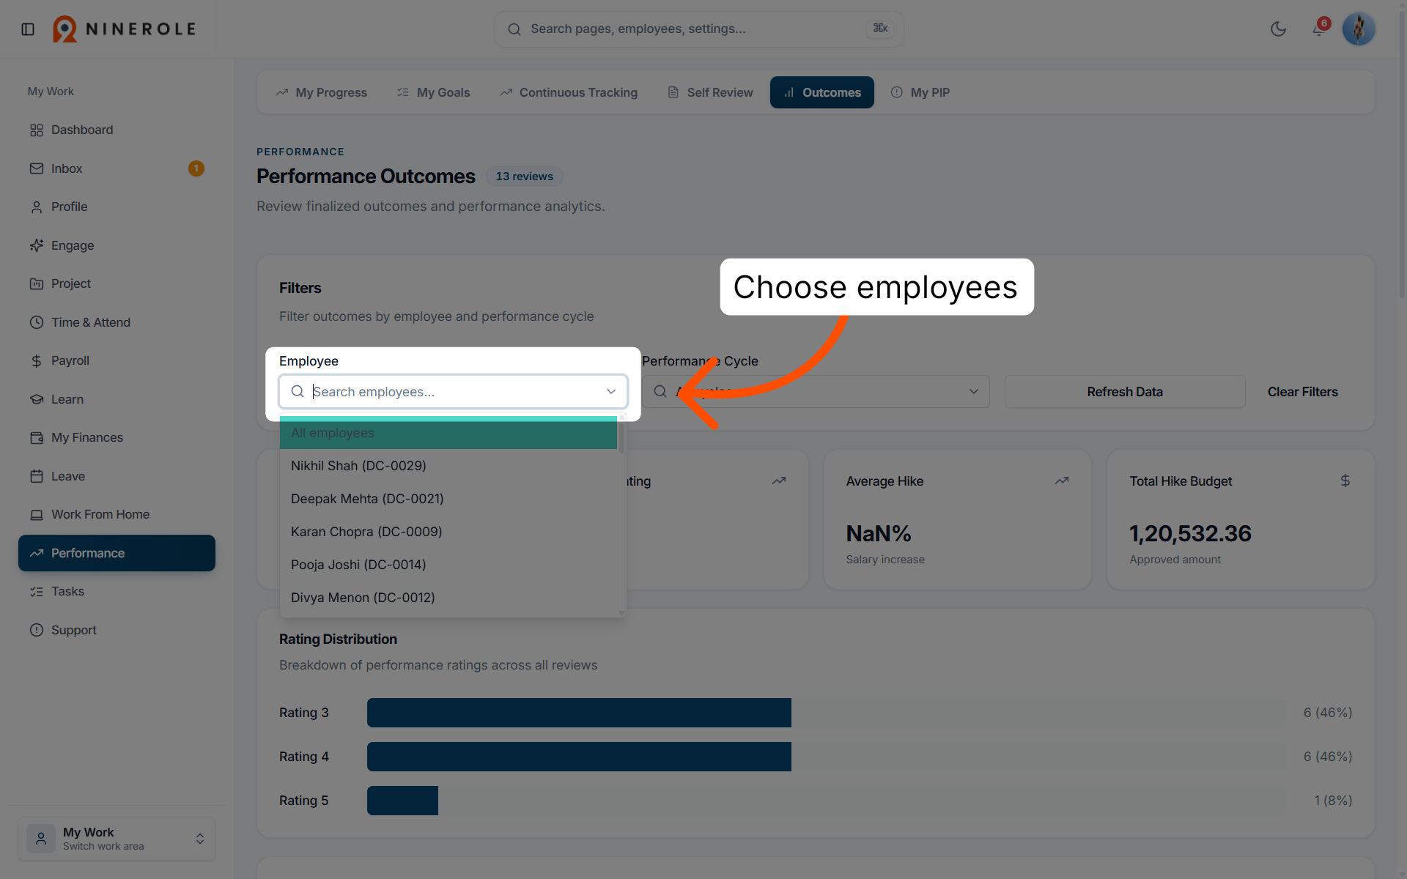
Task: Select Deepak Mehta (DC-0021)
Action: point(448,499)
